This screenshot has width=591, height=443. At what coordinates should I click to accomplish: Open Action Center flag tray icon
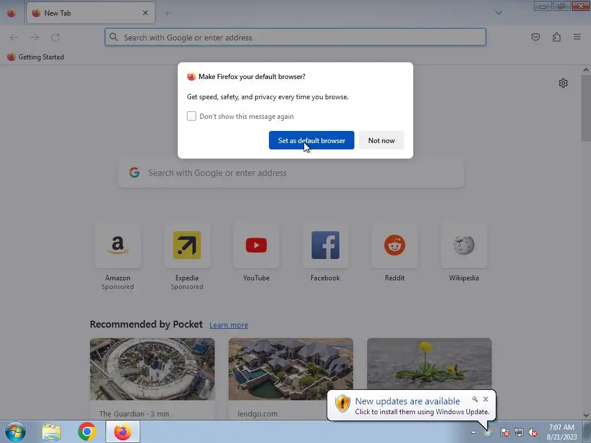coord(505,433)
